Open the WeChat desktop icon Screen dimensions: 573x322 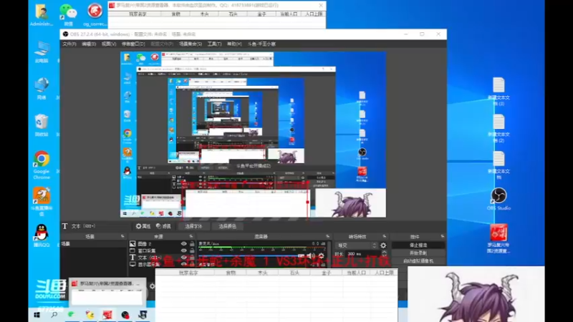click(68, 14)
